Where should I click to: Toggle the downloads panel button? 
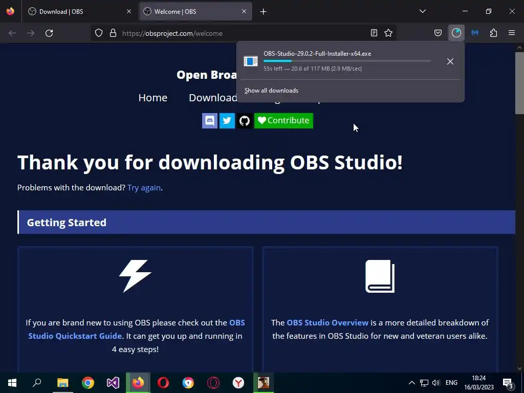coord(456,33)
